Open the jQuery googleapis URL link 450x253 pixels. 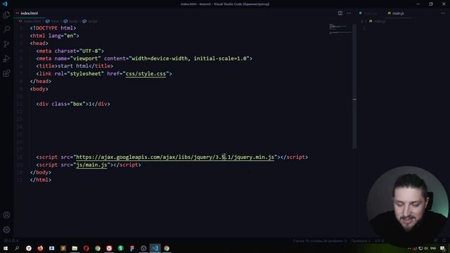(x=175, y=157)
